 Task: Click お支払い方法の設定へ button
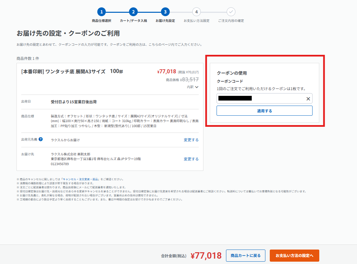(294, 256)
